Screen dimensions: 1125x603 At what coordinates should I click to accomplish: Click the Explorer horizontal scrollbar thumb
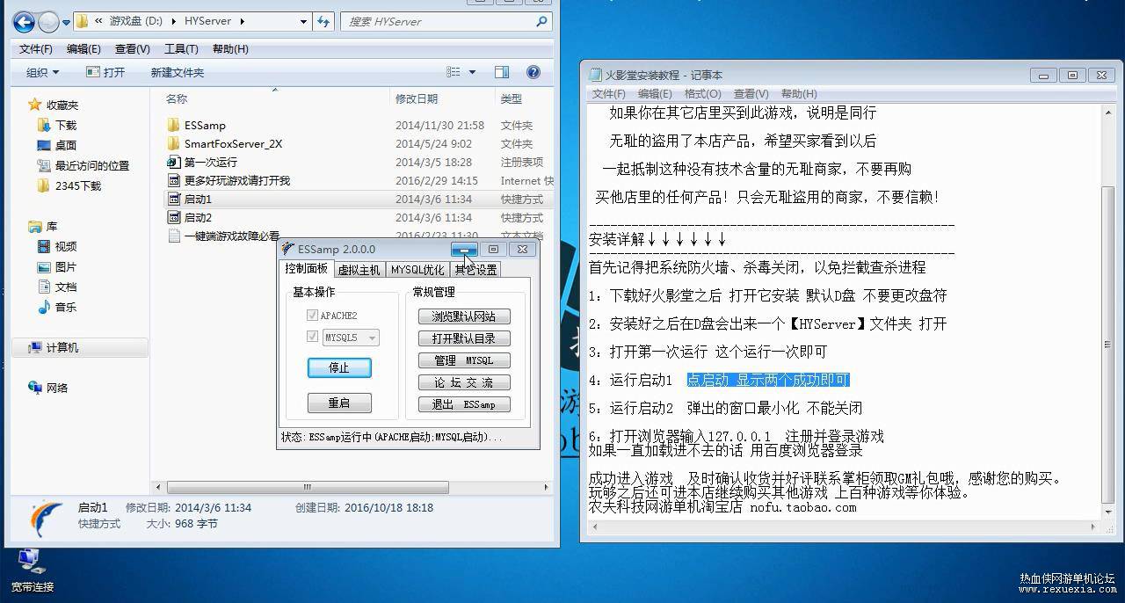coord(308,486)
